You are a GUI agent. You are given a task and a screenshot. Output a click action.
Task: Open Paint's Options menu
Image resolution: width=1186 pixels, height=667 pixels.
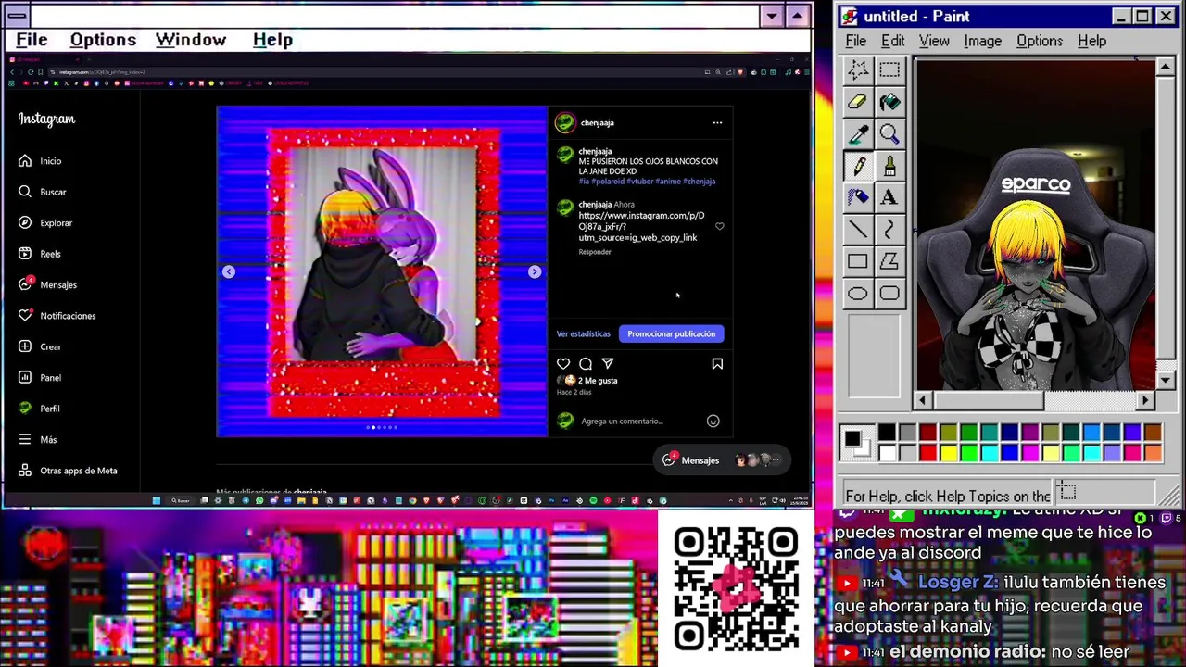pos(1040,41)
